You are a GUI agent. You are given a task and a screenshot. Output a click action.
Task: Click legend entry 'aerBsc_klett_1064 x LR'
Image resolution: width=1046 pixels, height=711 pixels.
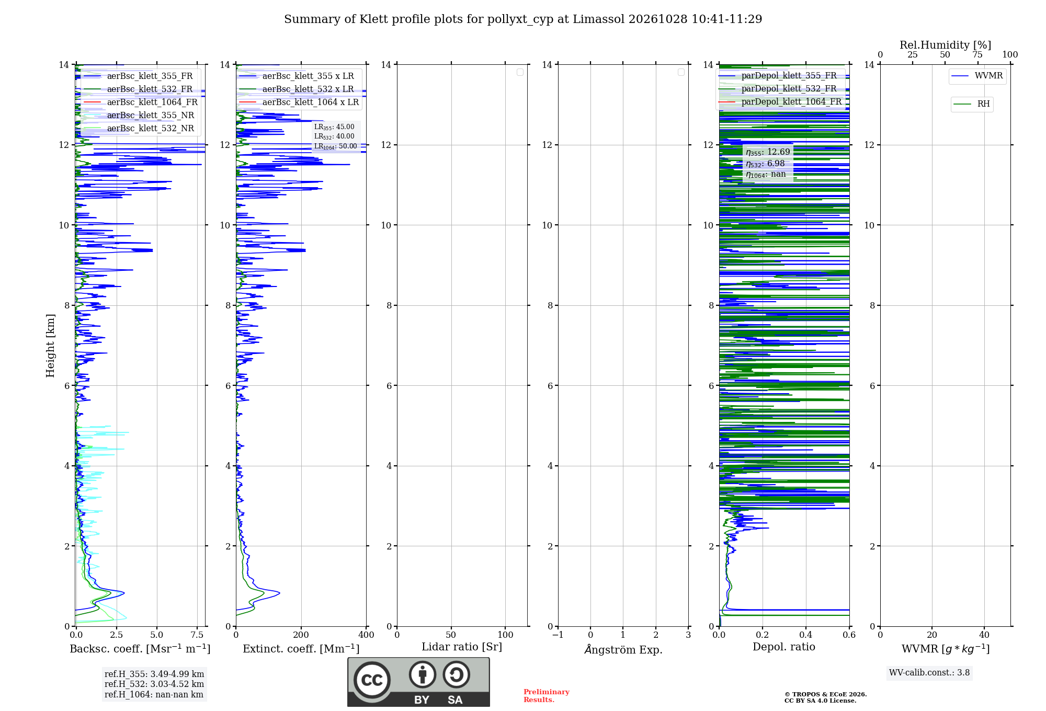coord(299,102)
